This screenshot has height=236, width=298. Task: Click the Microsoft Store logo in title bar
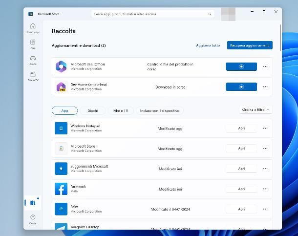tap(31, 14)
